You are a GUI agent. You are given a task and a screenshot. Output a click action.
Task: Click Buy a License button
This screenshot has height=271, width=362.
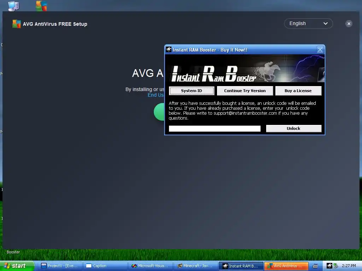click(x=298, y=91)
